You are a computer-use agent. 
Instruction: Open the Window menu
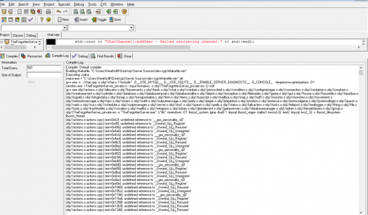117,4
